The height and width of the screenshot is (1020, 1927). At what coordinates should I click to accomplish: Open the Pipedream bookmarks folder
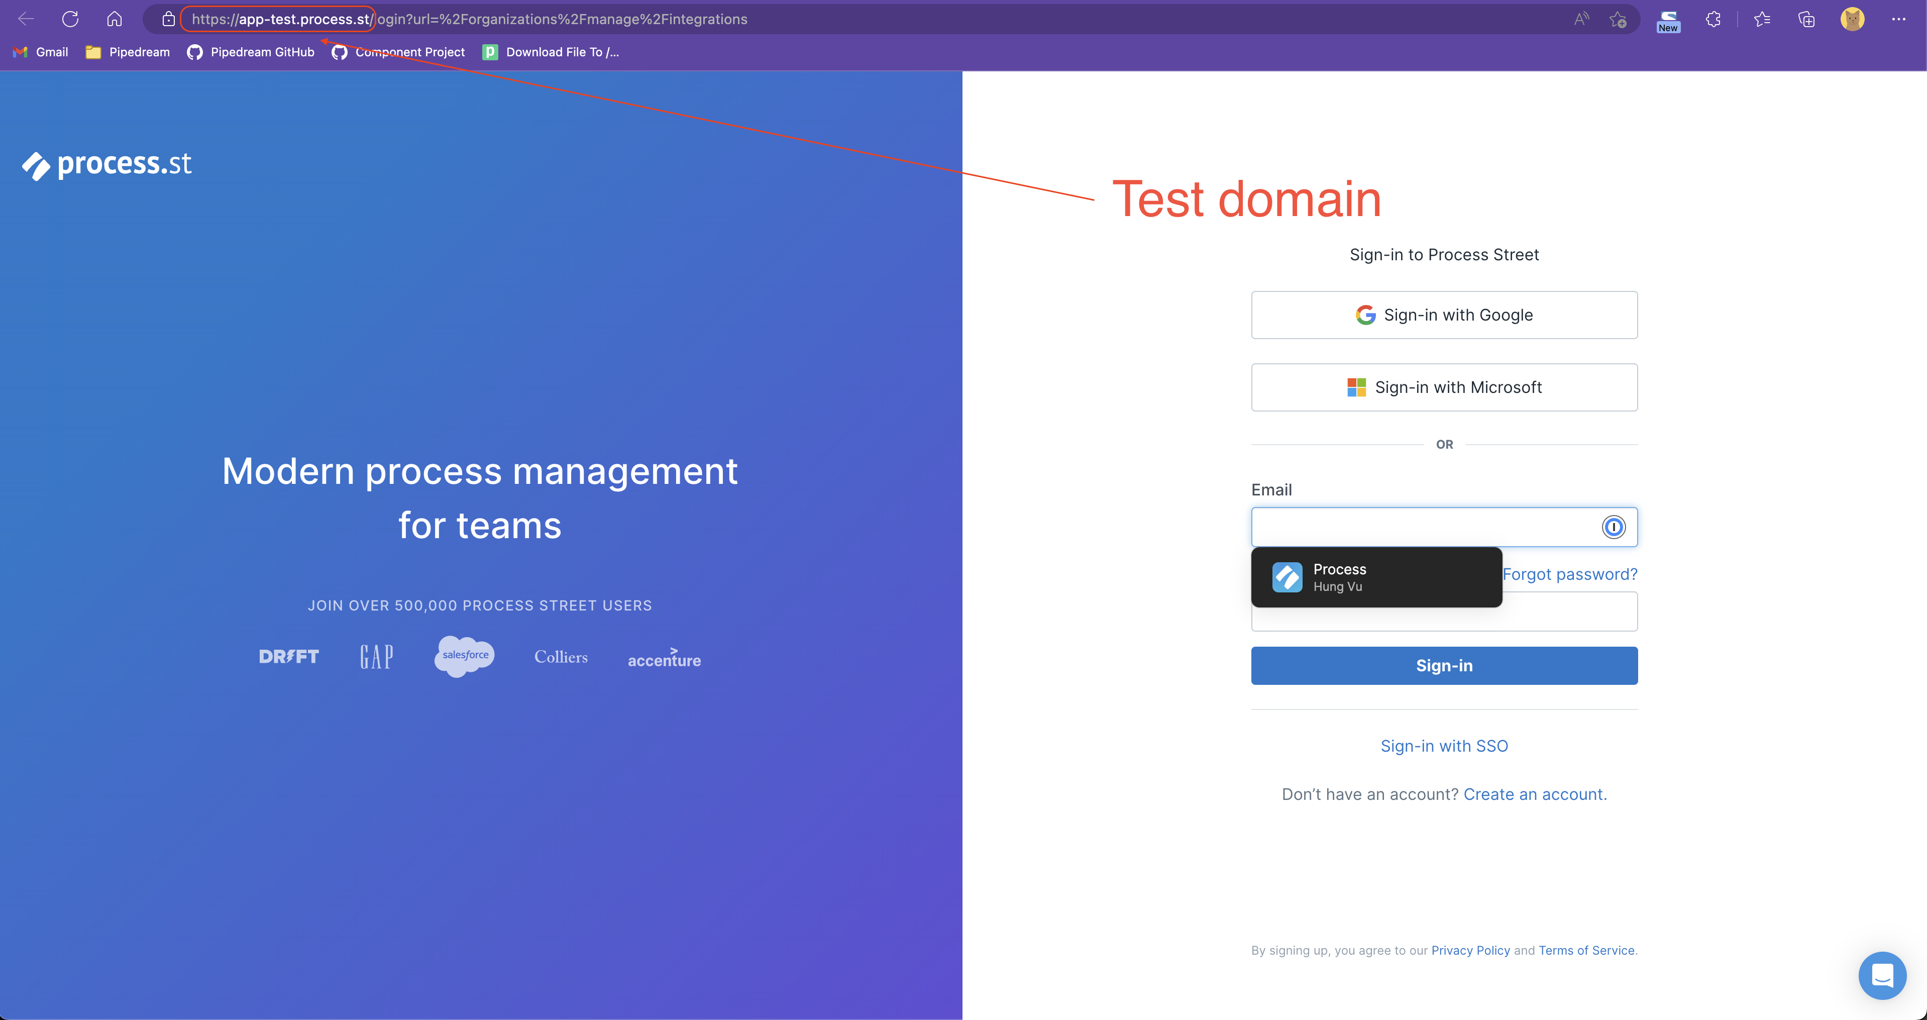coord(128,52)
